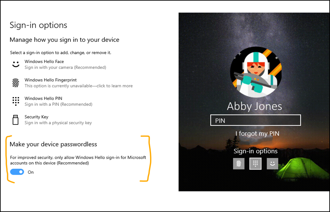
Task: Expand the Windows Hello Fingerprint section
Action: click(x=50, y=80)
